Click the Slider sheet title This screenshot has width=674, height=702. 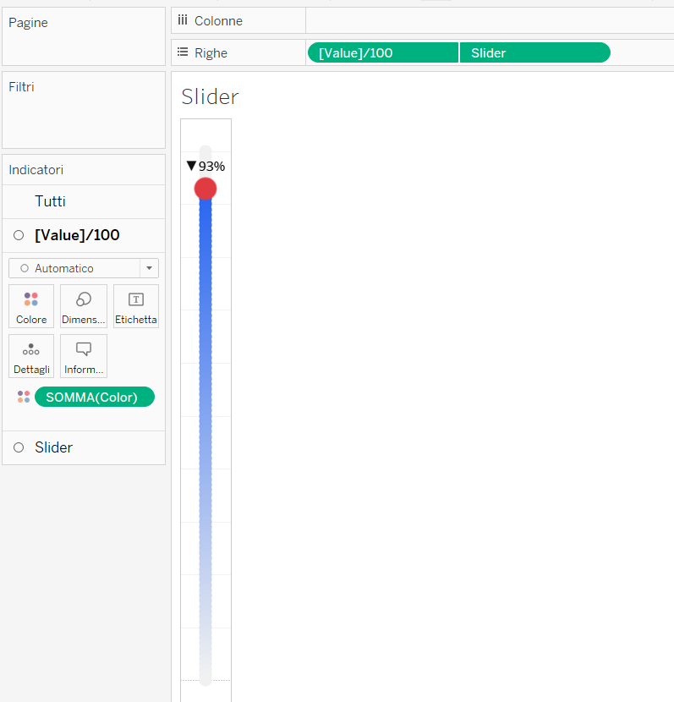[x=210, y=97]
